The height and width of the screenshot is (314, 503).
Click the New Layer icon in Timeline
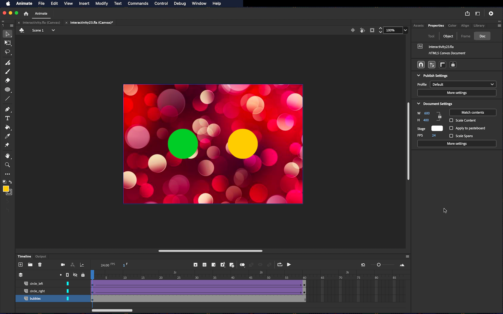[20, 265]
